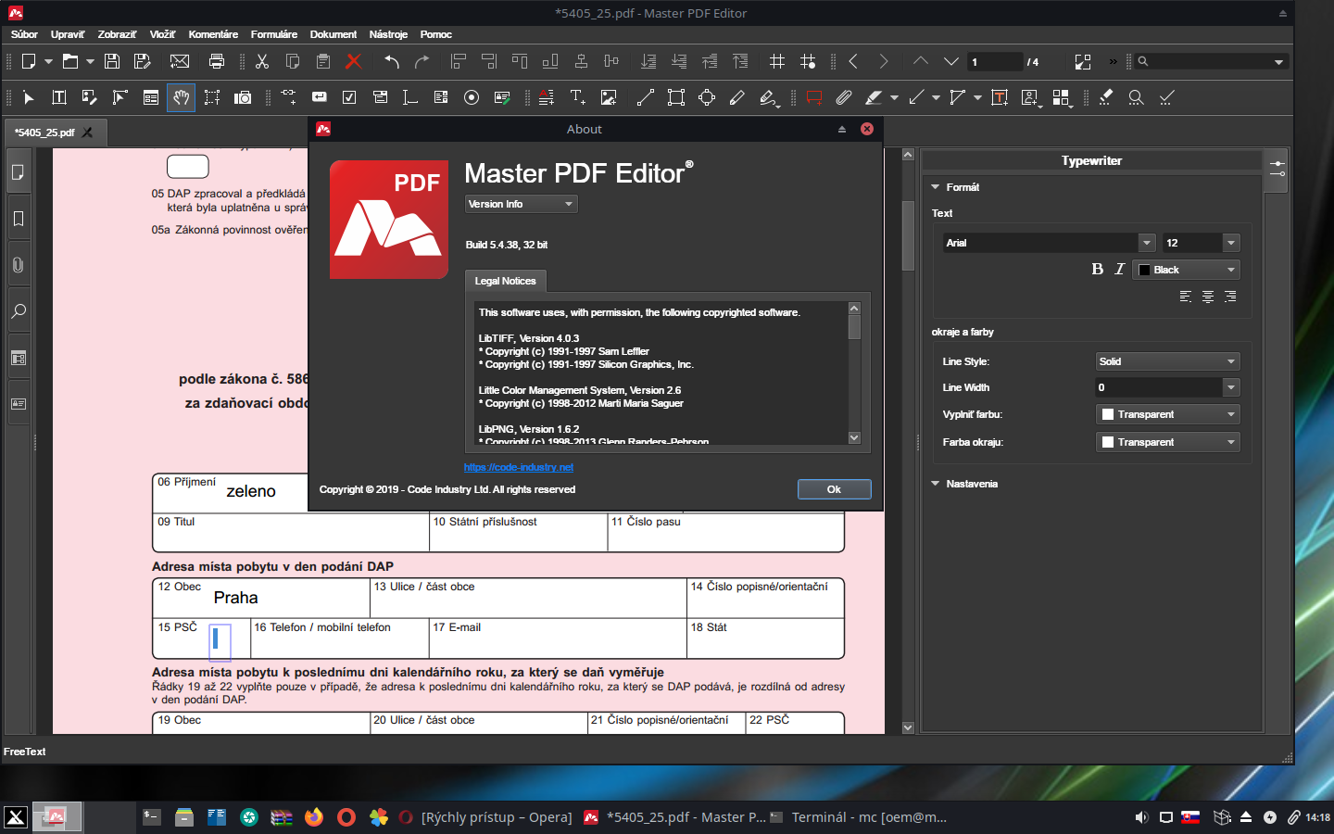Cut selection with the scissors icon

[x=262, y=61]
